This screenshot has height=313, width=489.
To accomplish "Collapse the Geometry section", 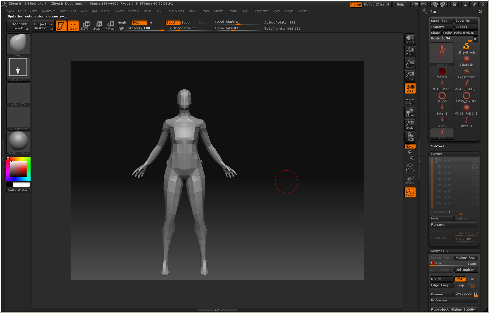I will (x=439, y=251).
